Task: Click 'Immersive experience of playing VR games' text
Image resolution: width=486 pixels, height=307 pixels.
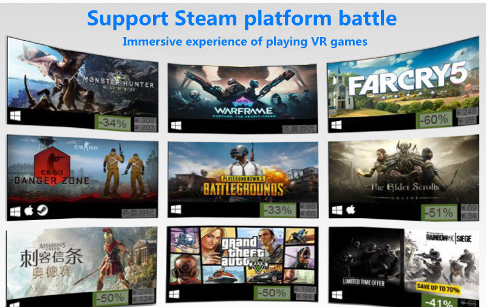Action: pos(245,41)
